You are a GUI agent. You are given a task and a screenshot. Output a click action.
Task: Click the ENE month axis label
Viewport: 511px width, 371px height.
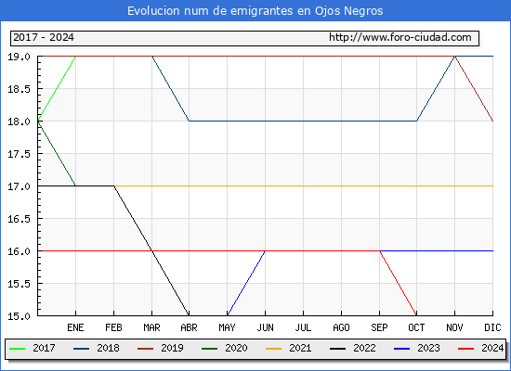[75, 327]
